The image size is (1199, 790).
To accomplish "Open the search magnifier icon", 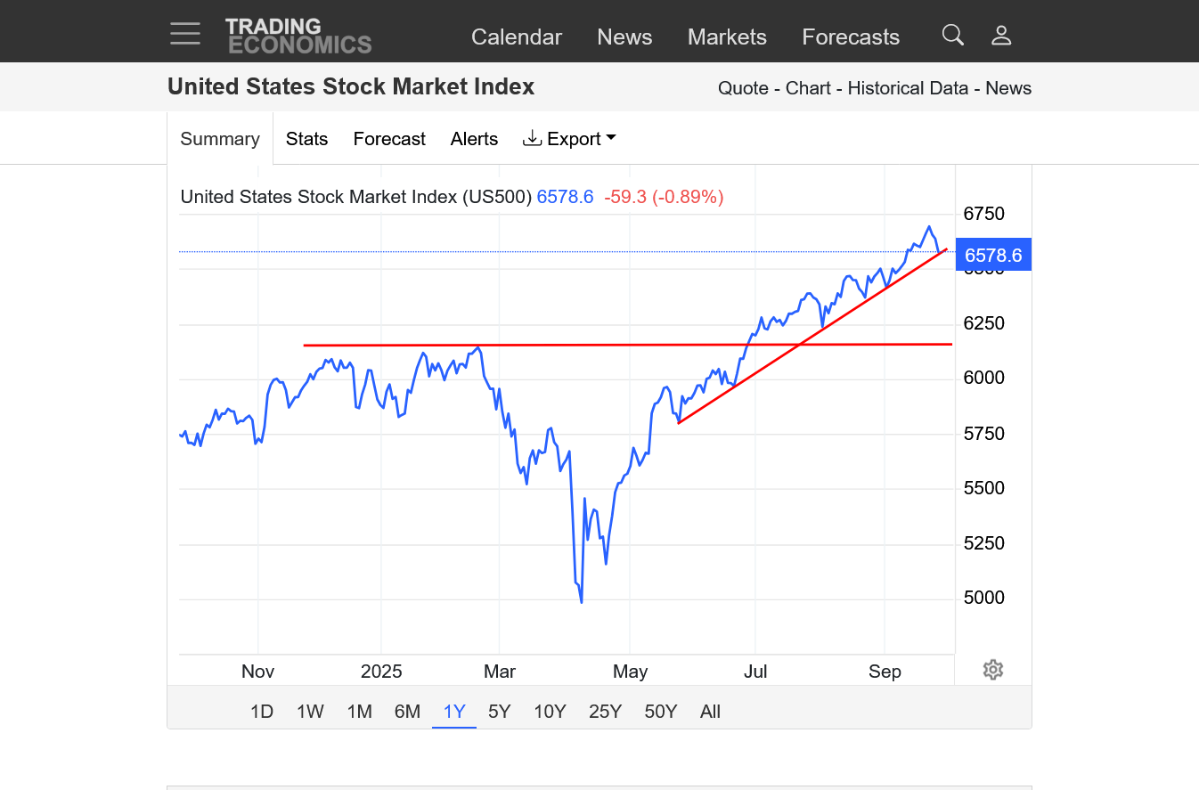I will [952, 36].
